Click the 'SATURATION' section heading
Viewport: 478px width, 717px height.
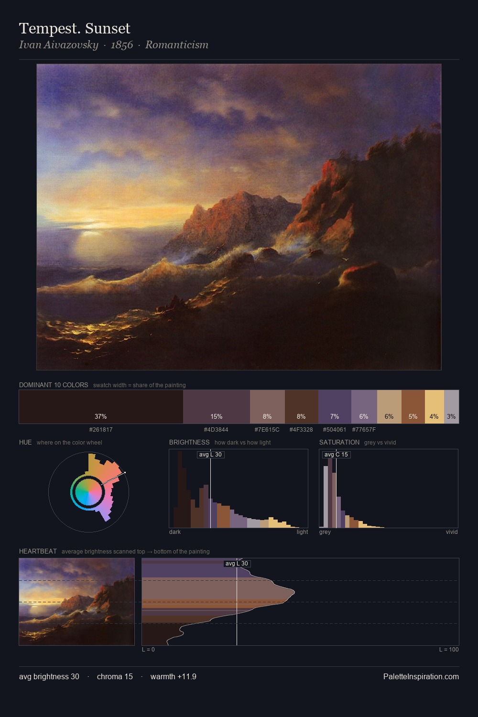pyautogui.click(x=339, y=442)
